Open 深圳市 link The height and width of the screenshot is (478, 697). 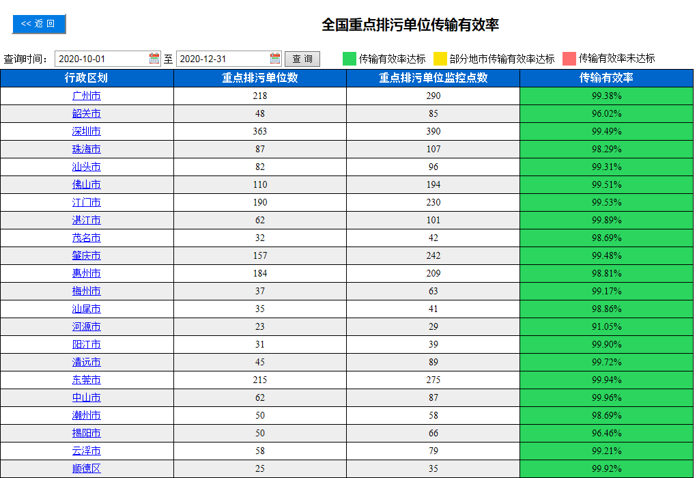pyautogui.click(x=87, y=131)
